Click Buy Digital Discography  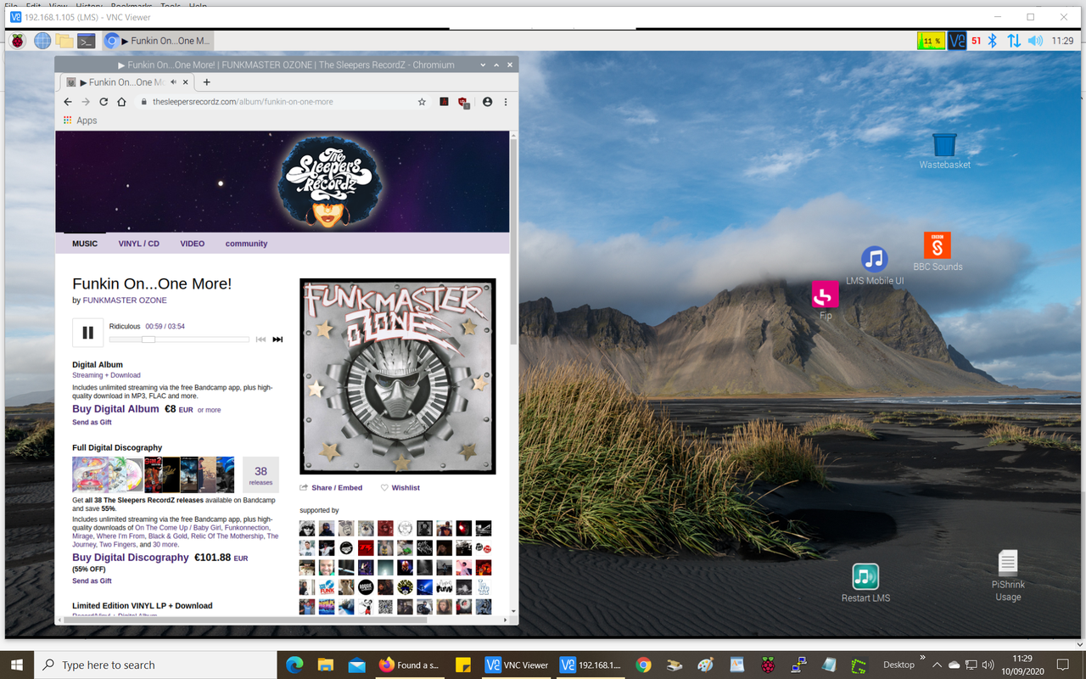[x=131, y=558]
